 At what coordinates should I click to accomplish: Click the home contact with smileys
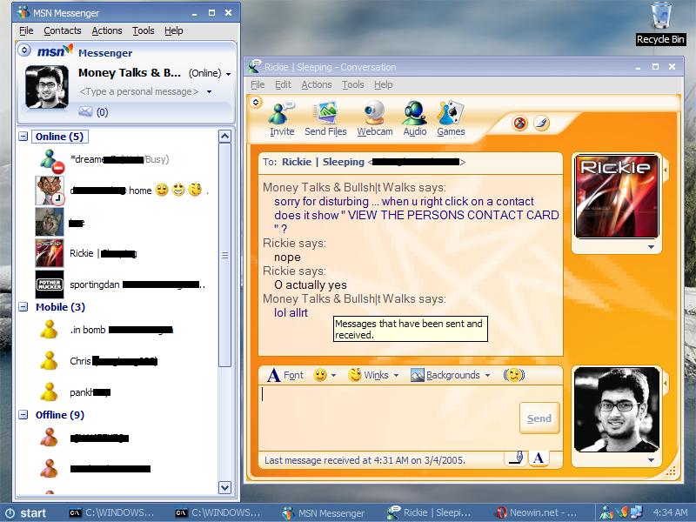pyautogui.click(x=120, y=191)
